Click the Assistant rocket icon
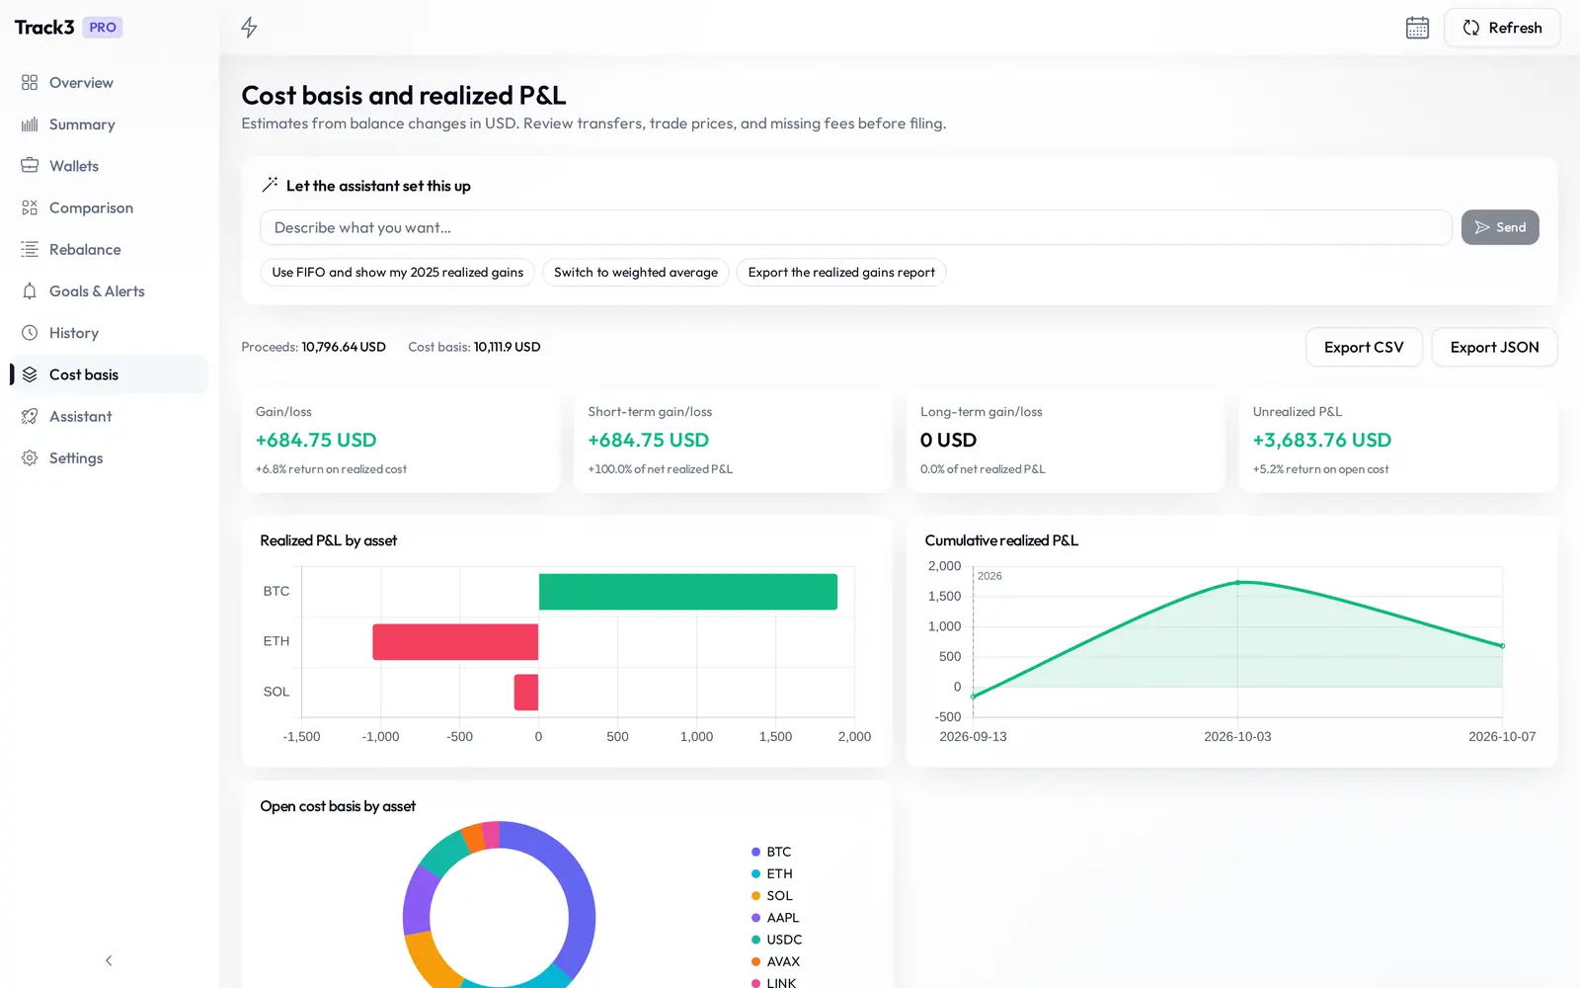 pyautogui.click(x=30, y=416)
